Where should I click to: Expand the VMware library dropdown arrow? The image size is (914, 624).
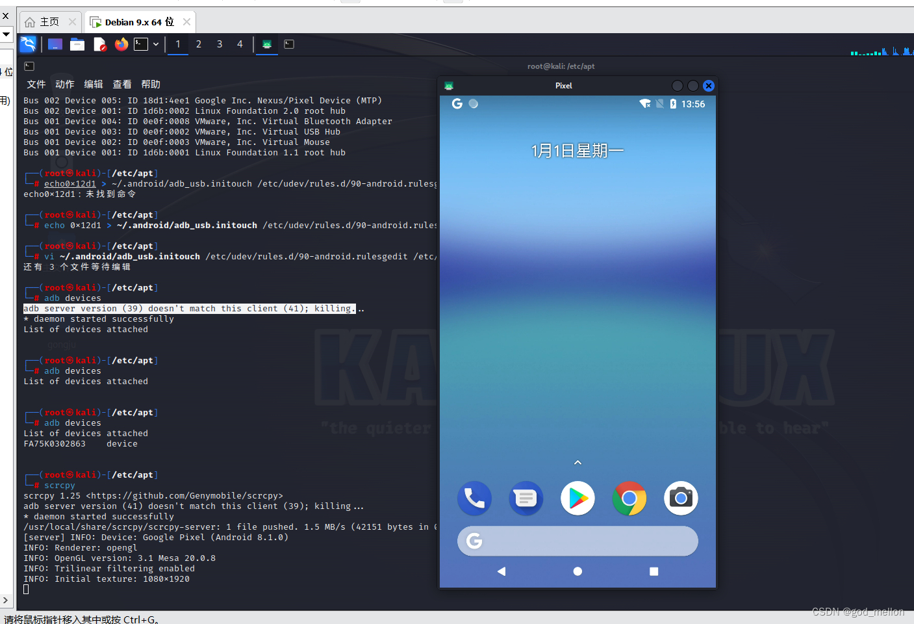coord(6,34)
